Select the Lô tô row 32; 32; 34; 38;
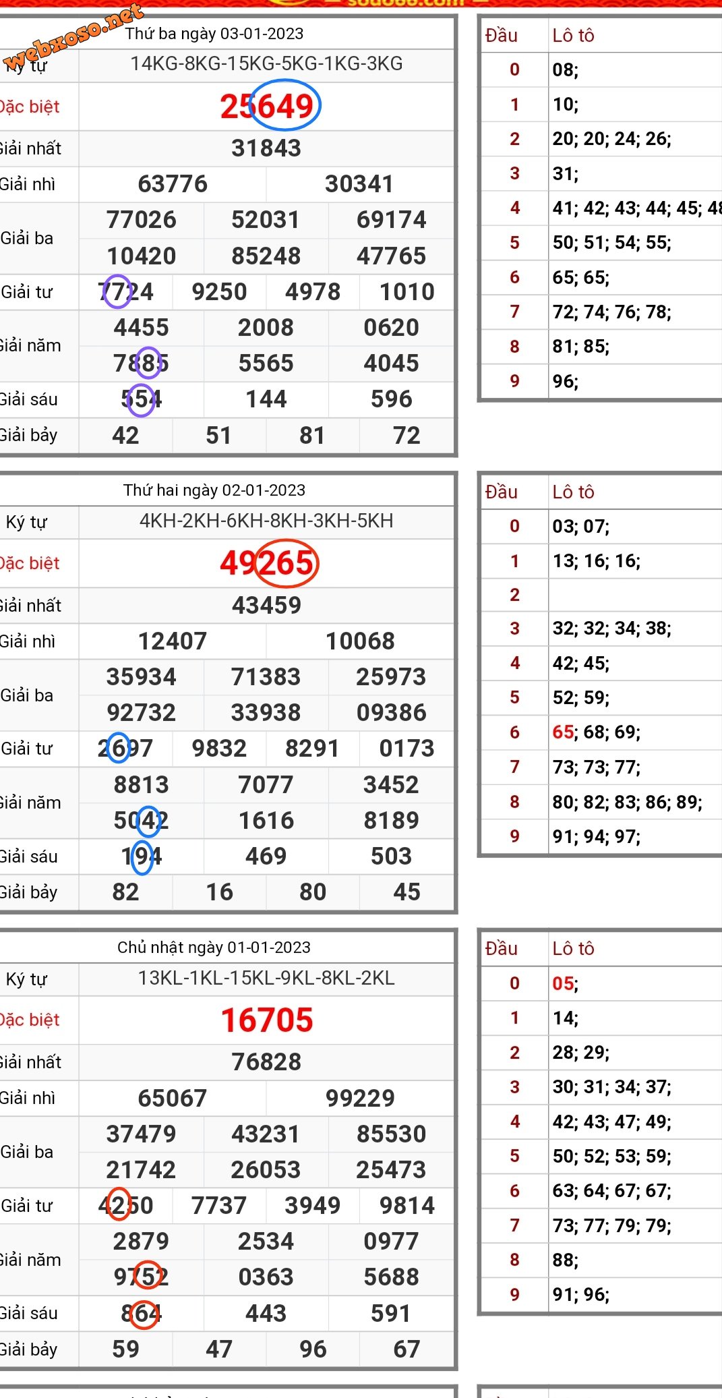This screenshot has width=722, height=1398. 612,629
